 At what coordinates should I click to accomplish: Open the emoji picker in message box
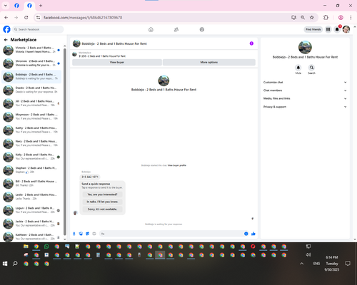(246, 234)
